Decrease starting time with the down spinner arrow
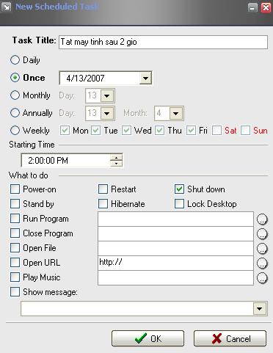Viewport: 273px width, 353px height. pyautogui.click(x=116, y=163)
